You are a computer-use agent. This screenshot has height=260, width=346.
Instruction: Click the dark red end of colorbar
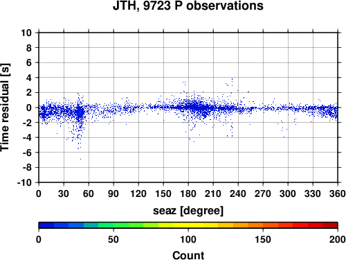pyautogui.click(x=330, y=225)
